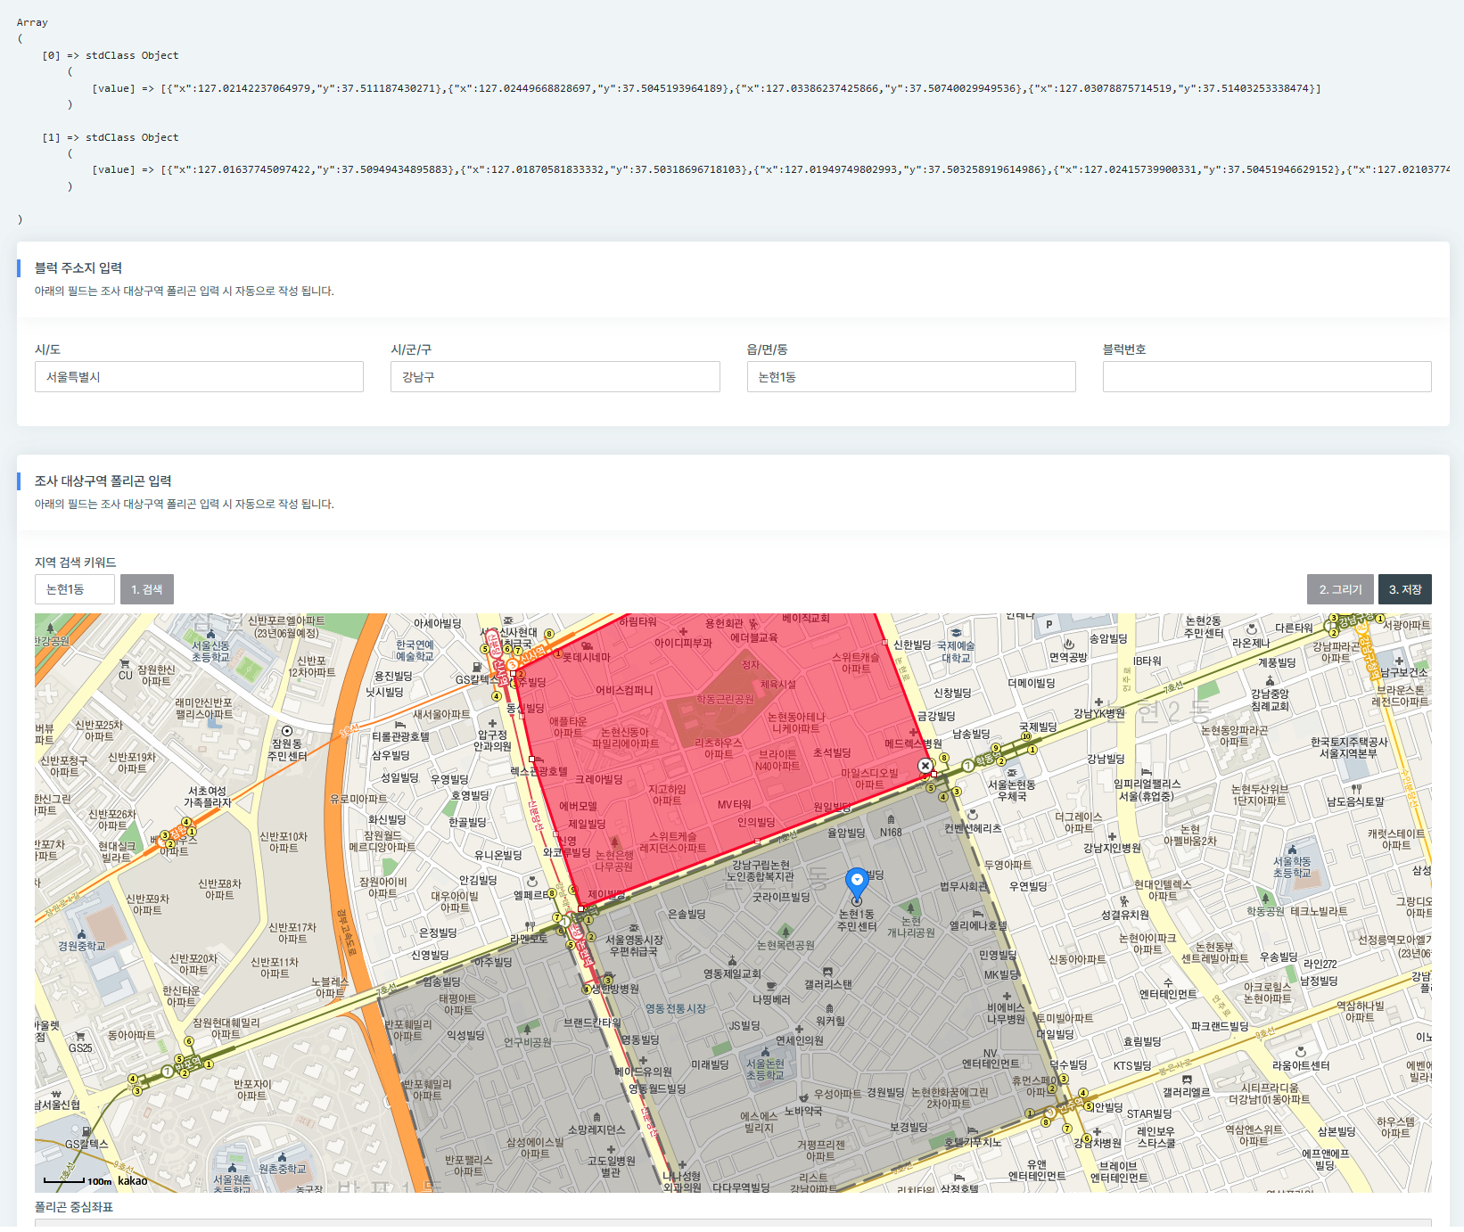Click the CU convenience store cart icon
This screenshot has height=1232, width=1464.
tap(125, 664)
